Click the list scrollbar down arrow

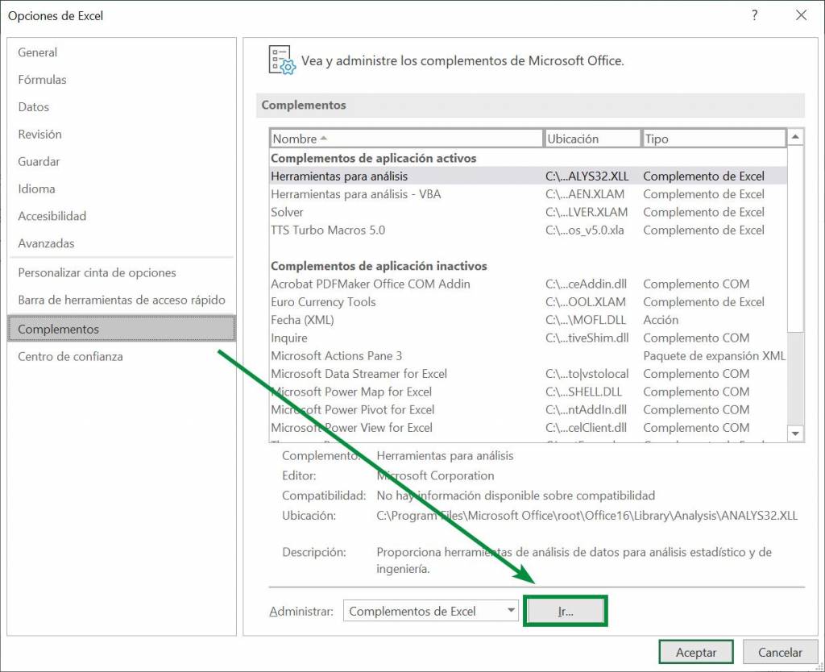coord(795,433)
